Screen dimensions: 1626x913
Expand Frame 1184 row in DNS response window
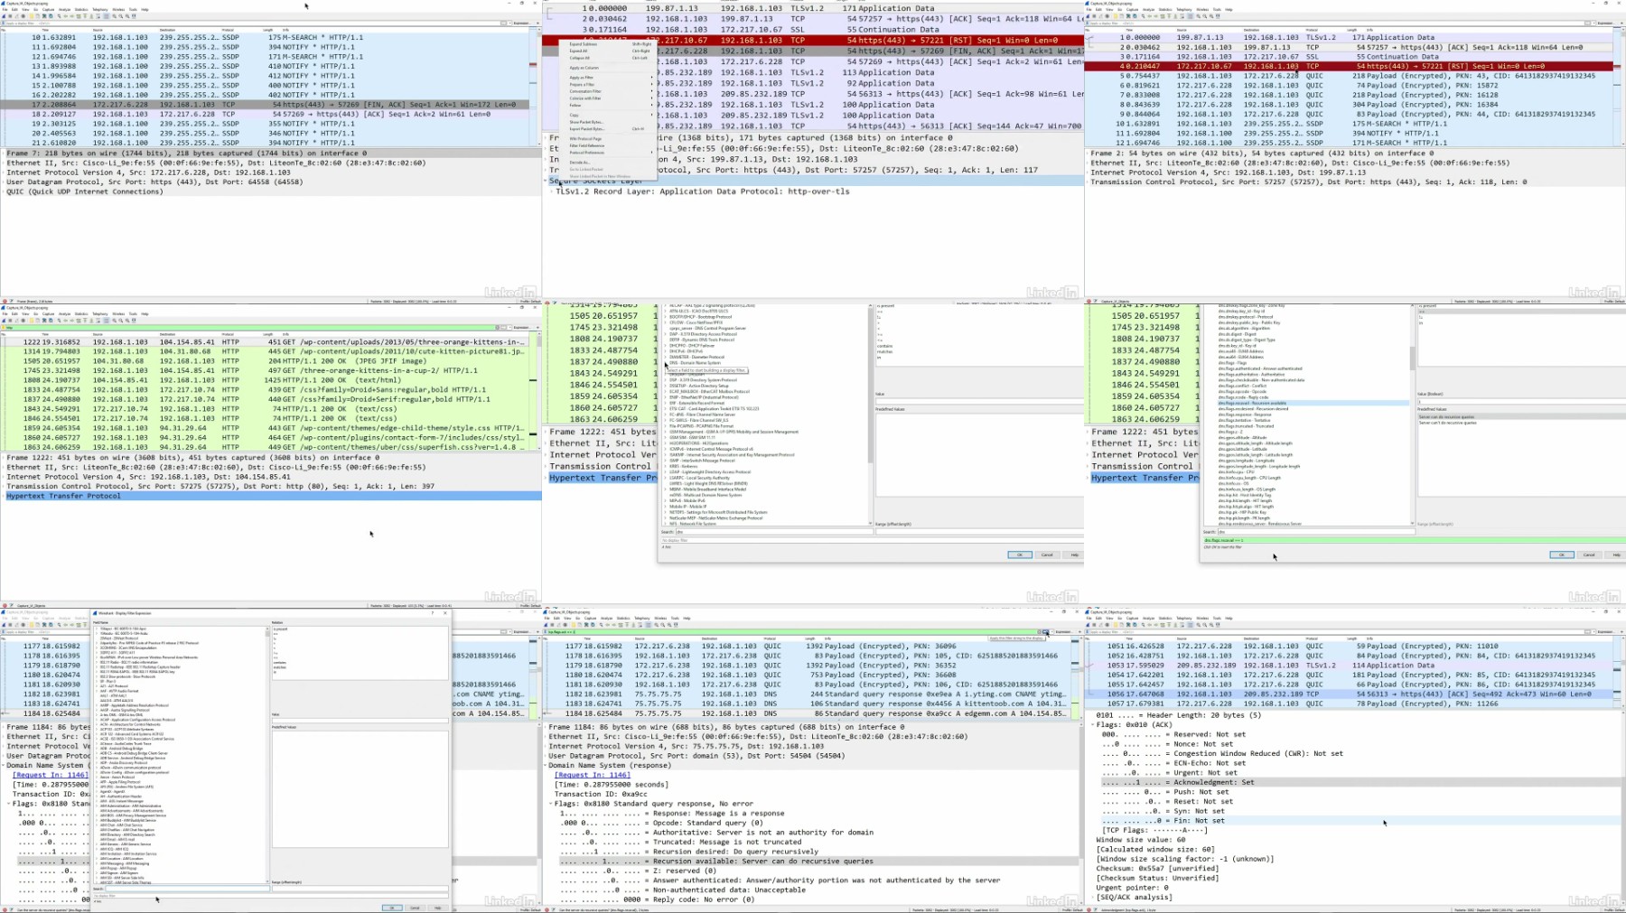(545, 727)
